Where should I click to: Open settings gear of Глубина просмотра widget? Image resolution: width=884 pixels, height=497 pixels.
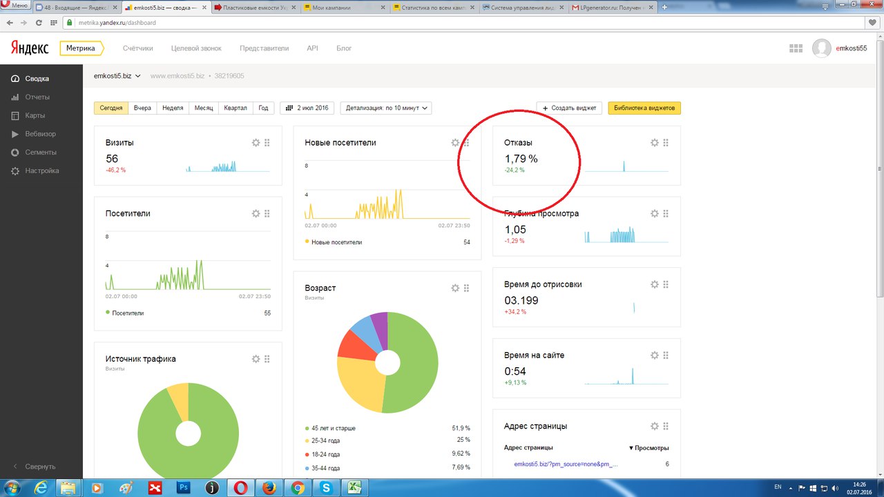coord(655,214)
